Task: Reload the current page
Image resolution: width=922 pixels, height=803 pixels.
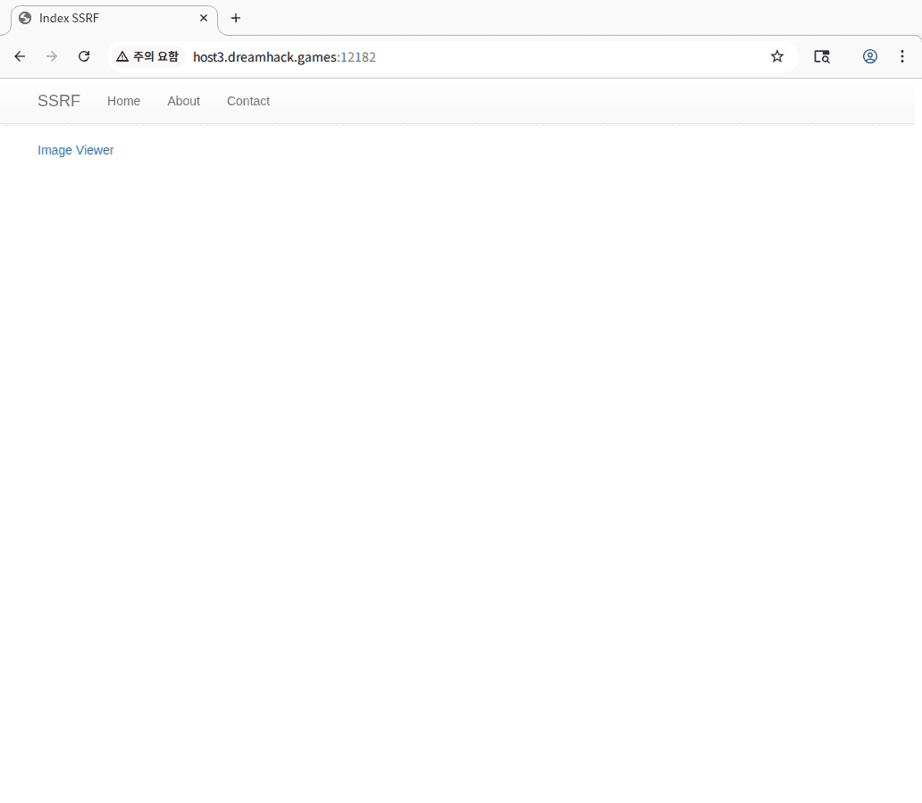Action: tap(84, 56)
